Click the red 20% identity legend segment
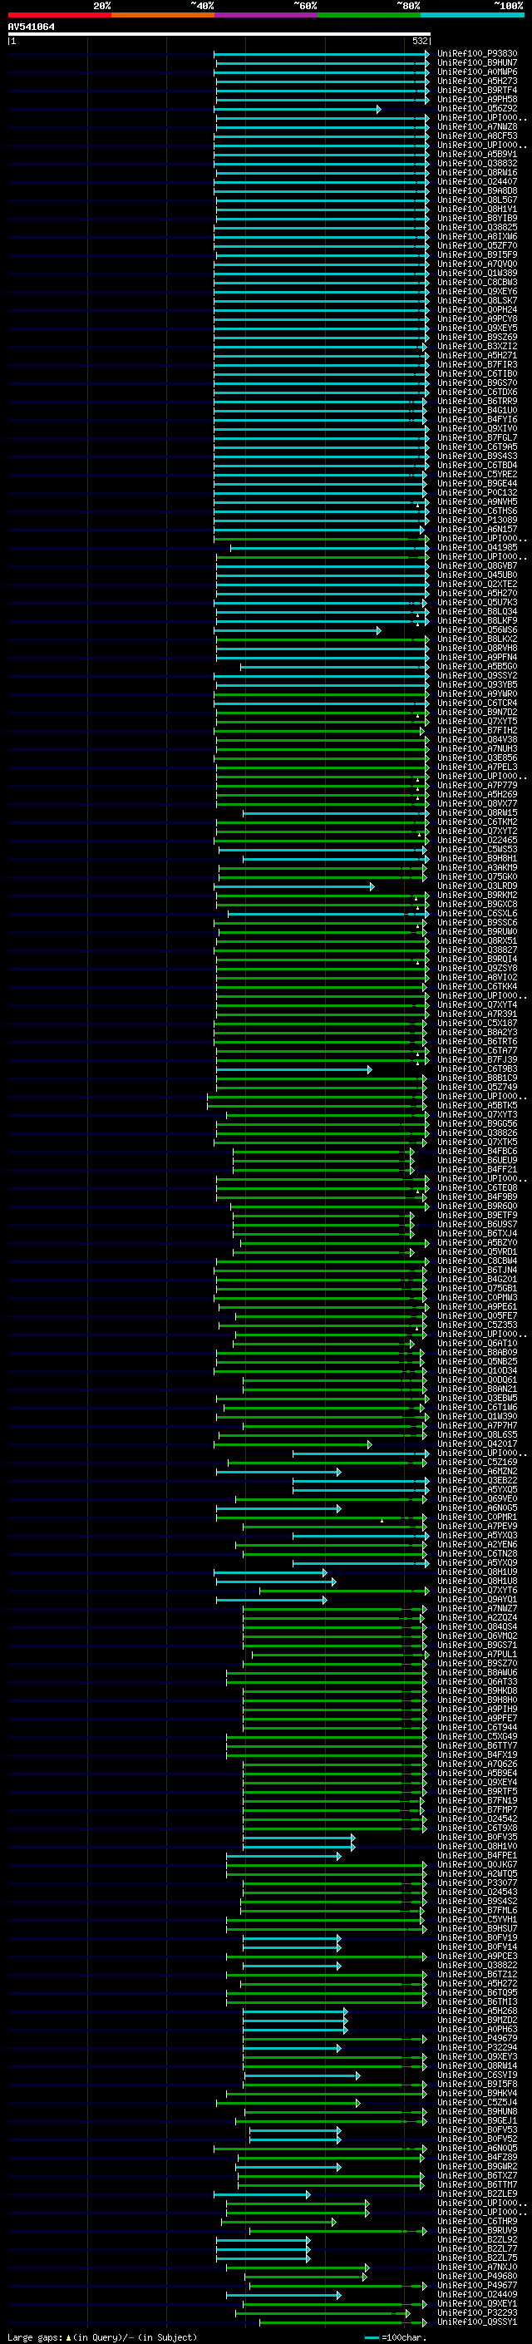The height and width of the screenshot is (2344, 532). (59, 15)
